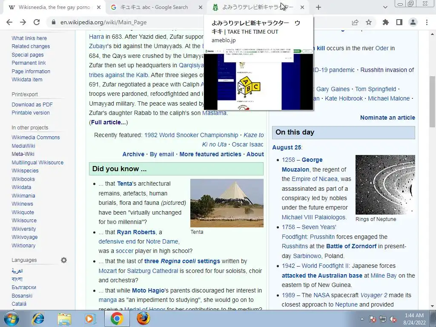Open Page information link
The image size is (436, 327).
coord(31,71)
